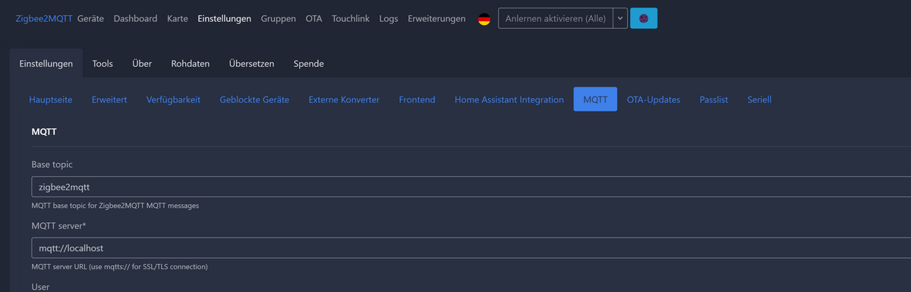Select the Seriell settings sub-tab
Viewport: 911px width, 292px height.
(759, 99)
